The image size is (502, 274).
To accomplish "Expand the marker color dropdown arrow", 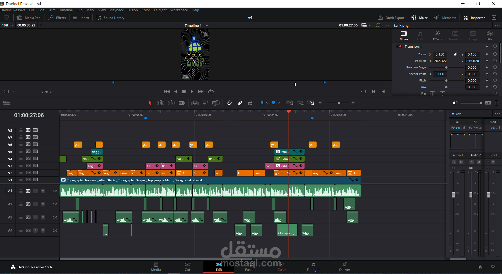I will [x=279, y=103].
